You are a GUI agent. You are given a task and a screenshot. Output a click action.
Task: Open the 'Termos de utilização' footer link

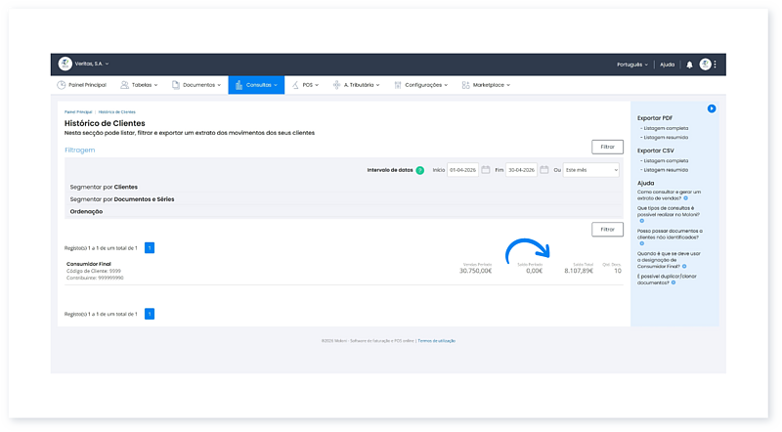point(437,340)
